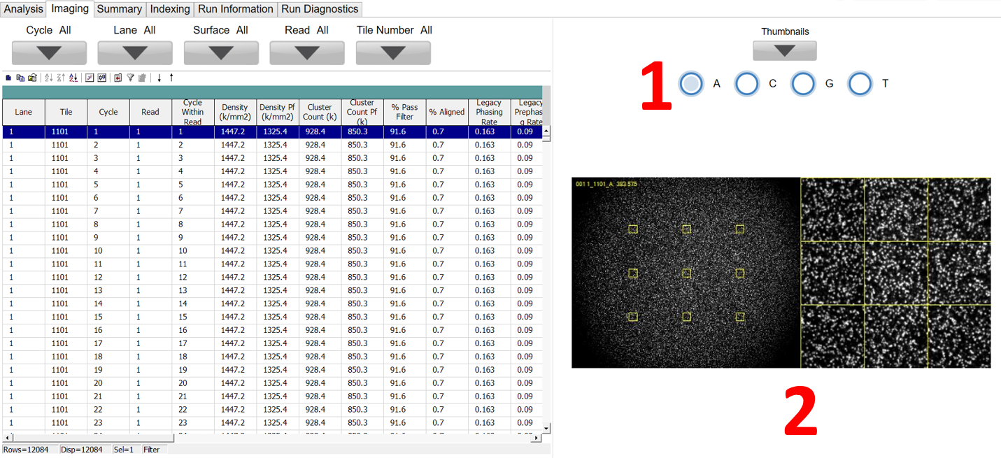Click the % Pass Filter column header
1001x458 pixels.
pyautogui.click(x=404, y=112)
